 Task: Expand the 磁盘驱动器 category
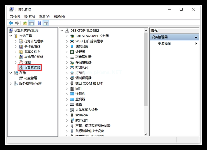click(x=67, y=57)
